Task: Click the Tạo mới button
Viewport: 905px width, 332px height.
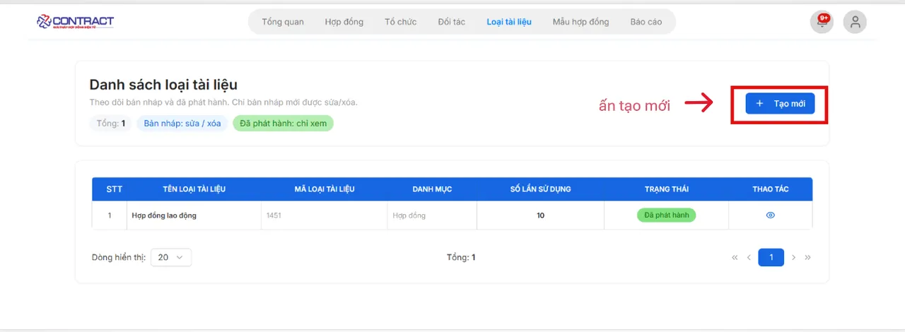Action: point(780,104)
